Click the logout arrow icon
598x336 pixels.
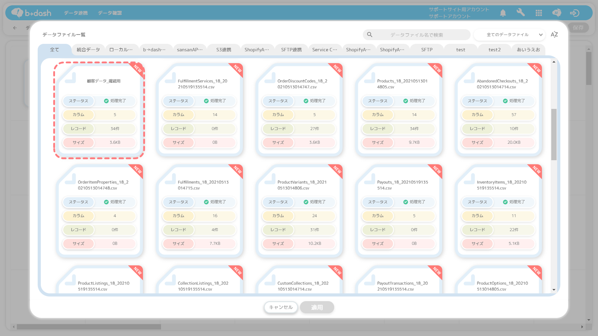[x=574, y=13]
